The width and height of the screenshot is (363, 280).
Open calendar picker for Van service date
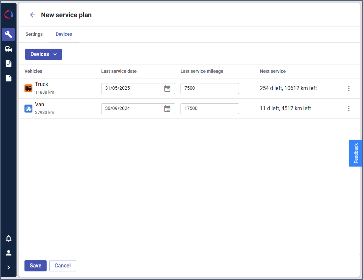pyautogui.click(x=167, y=109)
